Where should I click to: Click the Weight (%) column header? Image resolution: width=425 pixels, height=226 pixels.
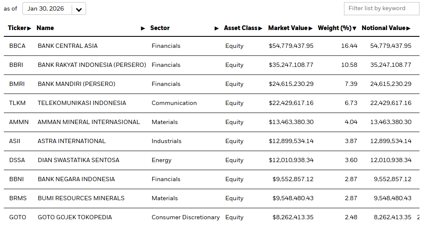(x=335, y=28)
